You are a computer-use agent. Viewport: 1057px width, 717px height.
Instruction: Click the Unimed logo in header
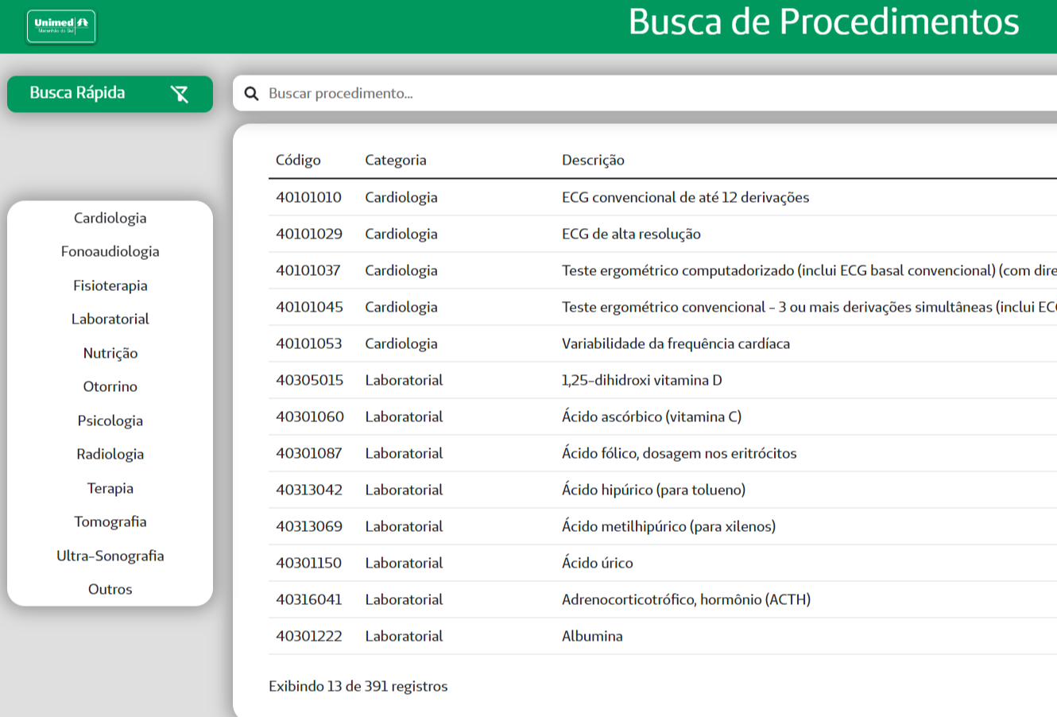click(61, 26)
